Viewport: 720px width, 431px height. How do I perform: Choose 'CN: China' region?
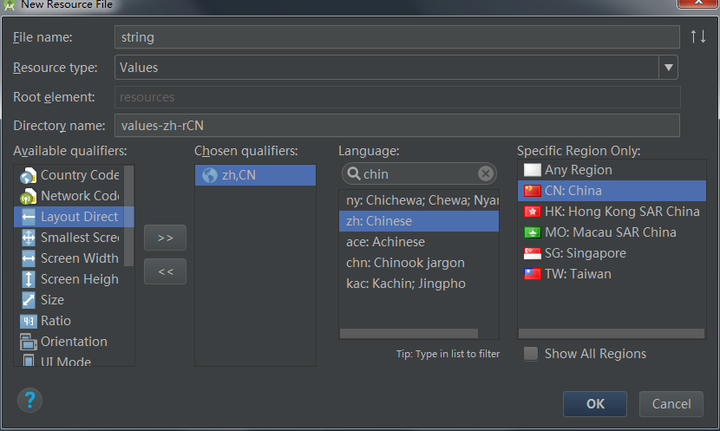612,191
